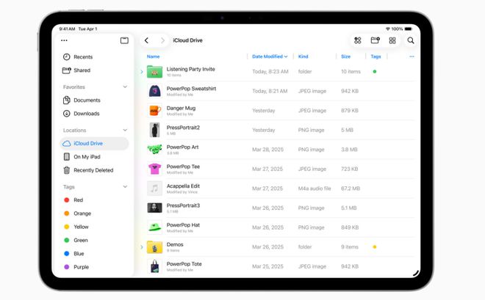Sort by Name column header
Screen dimensions: 485x300
point(153,56)
